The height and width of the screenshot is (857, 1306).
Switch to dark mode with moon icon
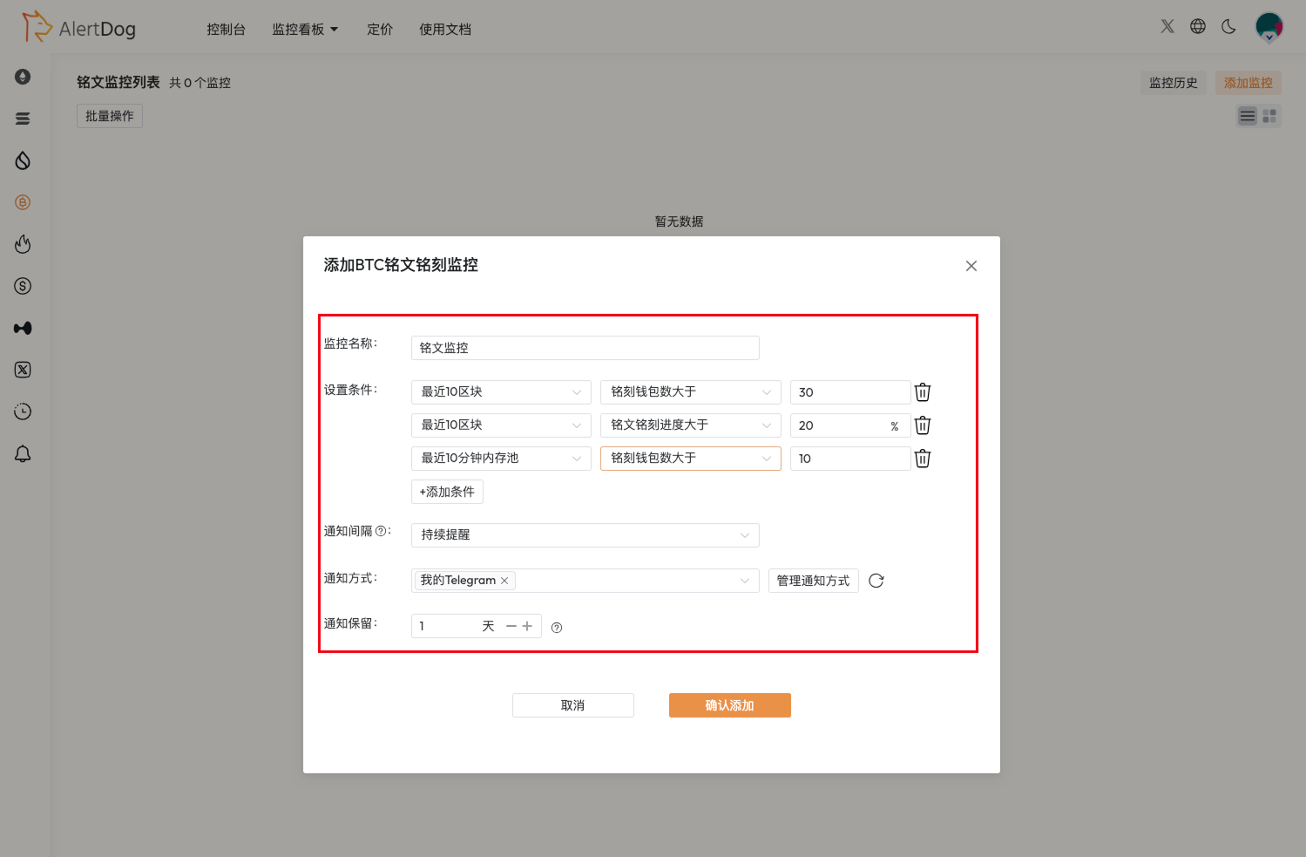tap(1228, 27)
